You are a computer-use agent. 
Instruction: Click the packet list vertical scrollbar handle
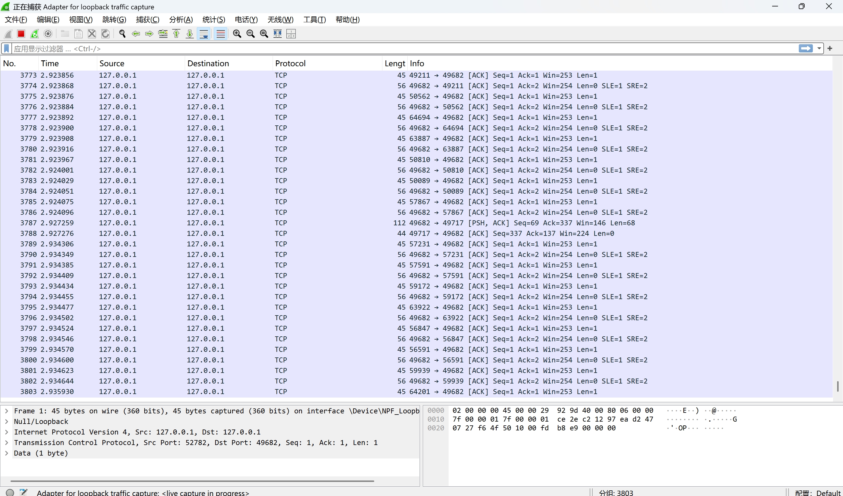[x=837, y=386]
